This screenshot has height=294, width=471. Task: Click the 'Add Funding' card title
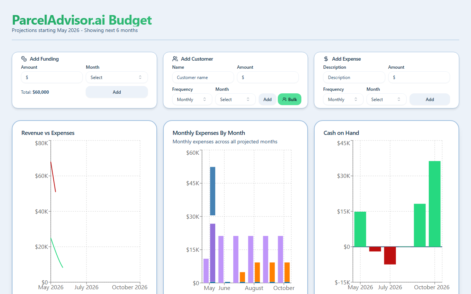pos(44,59)
